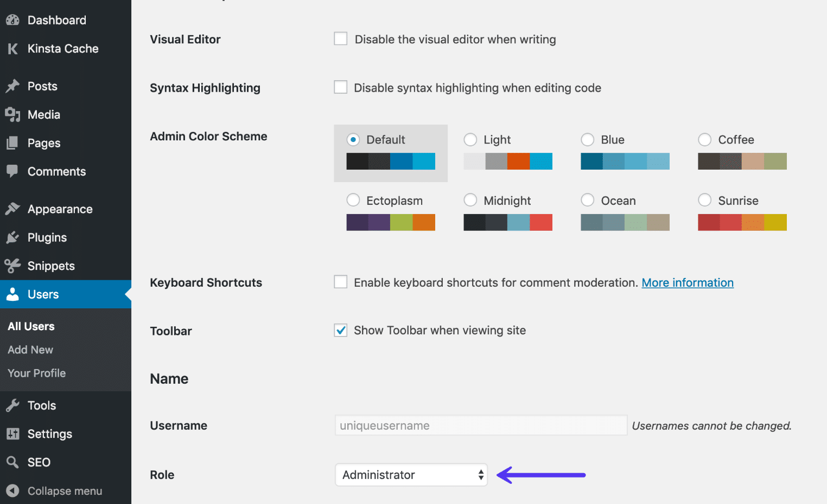Click the Ectoplasm purple color swatch
Viewport: 827px width, 504px height.
(x=357, y=222)
